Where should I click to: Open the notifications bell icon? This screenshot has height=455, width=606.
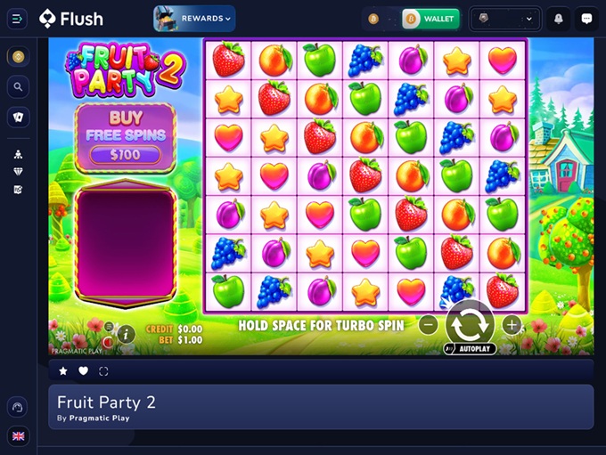pos(559,19)
